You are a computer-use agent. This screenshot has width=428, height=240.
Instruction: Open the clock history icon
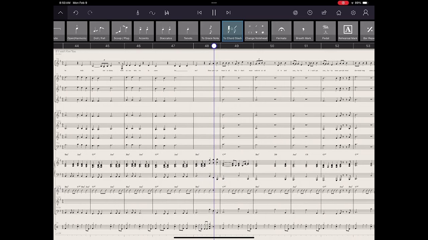[x=310, y=13]
